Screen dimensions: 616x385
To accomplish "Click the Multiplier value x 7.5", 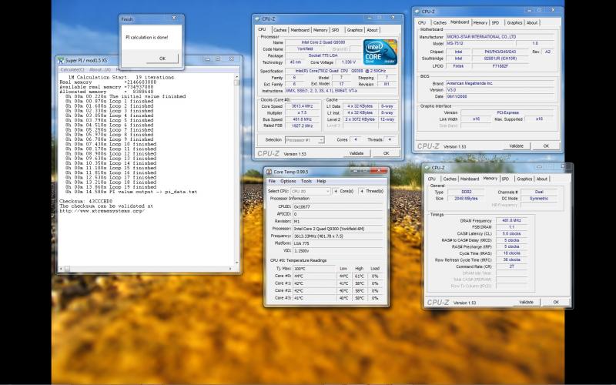I will 301,112.
